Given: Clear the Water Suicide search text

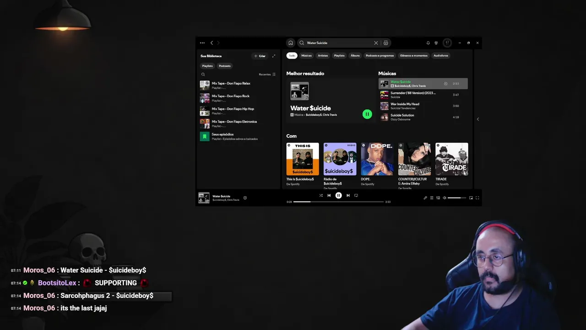Looking at the screenshot, I should [376, 43].
